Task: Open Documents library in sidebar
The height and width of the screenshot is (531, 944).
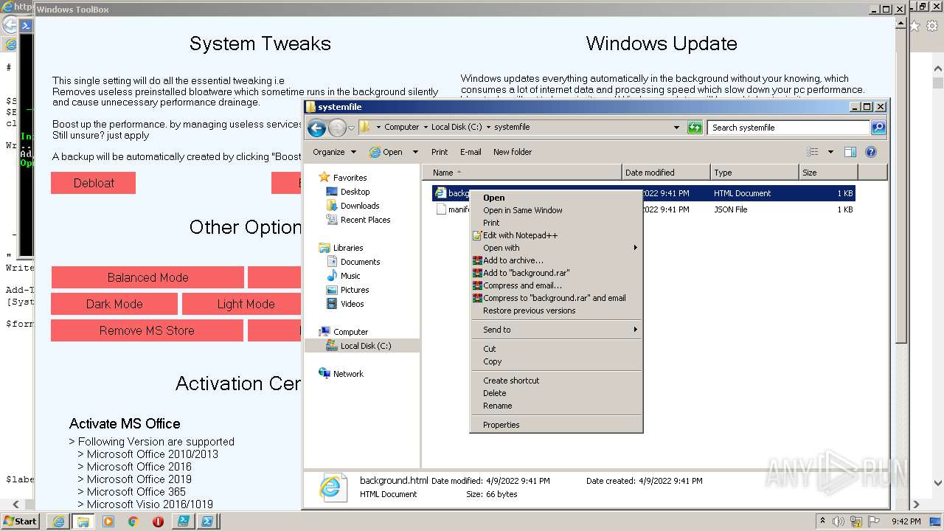Action: point(360,262)
